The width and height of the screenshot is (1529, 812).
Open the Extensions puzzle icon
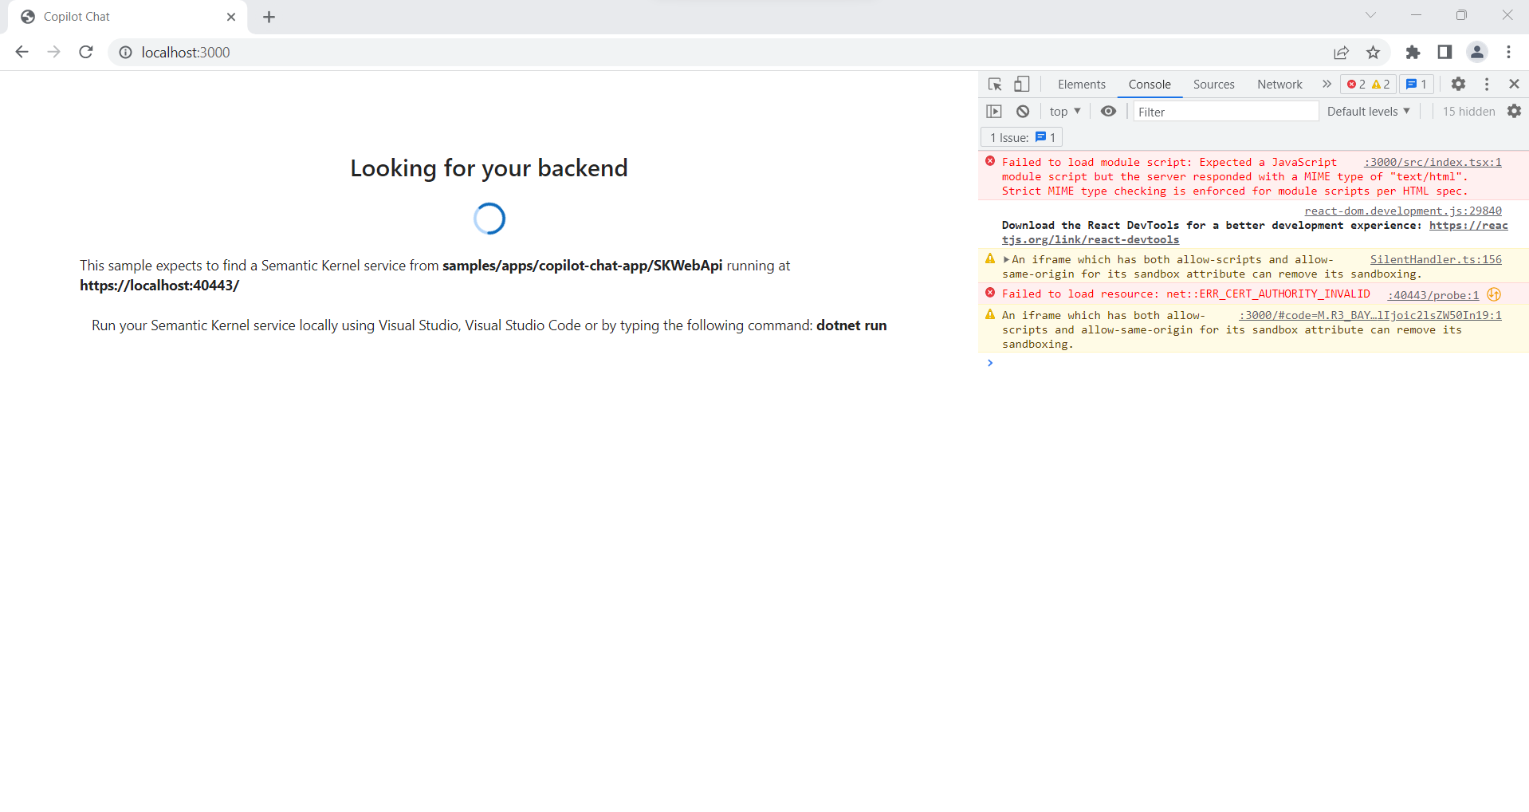[1413, 52]
